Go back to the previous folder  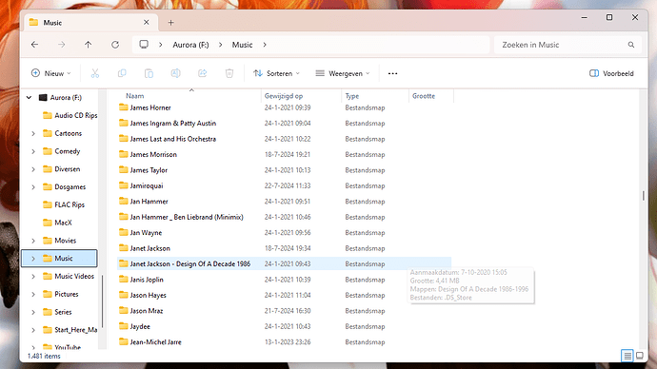(x=35, y=45)
